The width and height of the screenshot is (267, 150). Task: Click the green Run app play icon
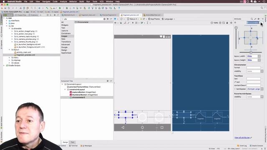click(60, 8)
